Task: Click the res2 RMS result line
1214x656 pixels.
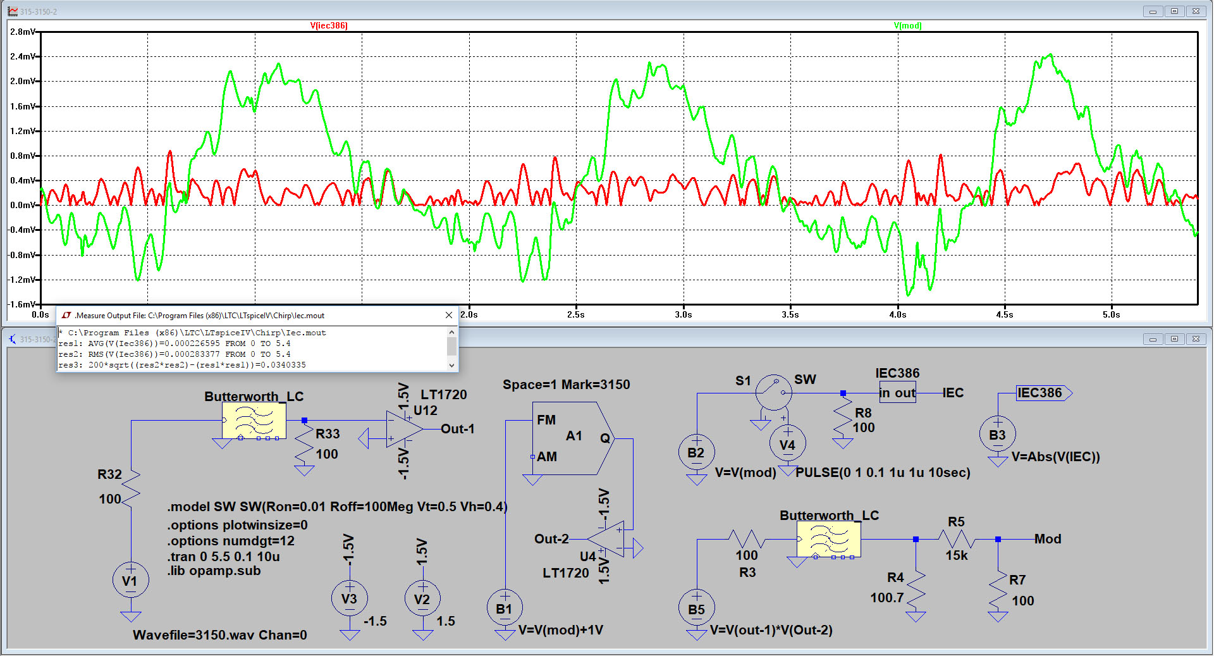Action: [x=175, y=354]
